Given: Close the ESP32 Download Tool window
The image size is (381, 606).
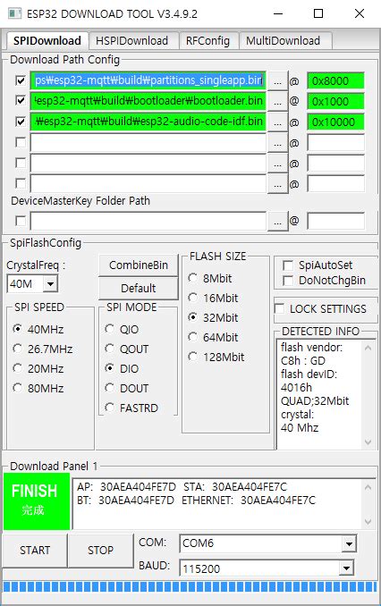Looking at the screenshot, I should click(360, 13).
